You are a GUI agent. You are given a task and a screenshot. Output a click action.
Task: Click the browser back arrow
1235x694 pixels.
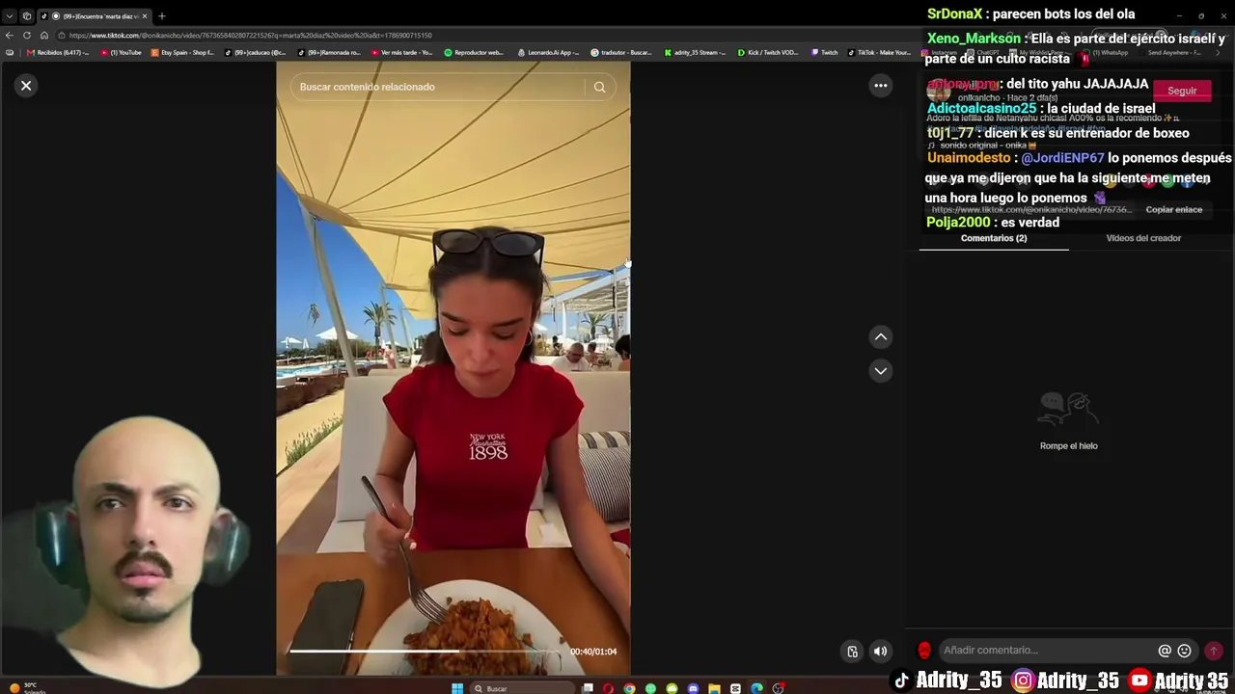point(10,36)
